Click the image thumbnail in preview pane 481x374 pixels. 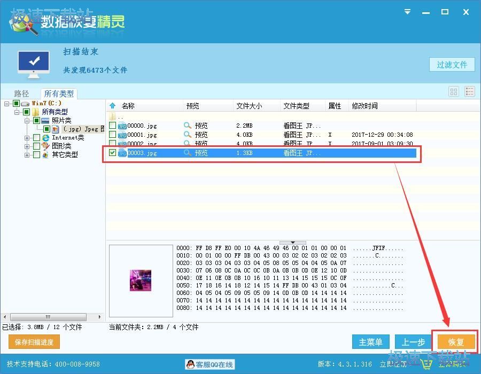[140, 280]
